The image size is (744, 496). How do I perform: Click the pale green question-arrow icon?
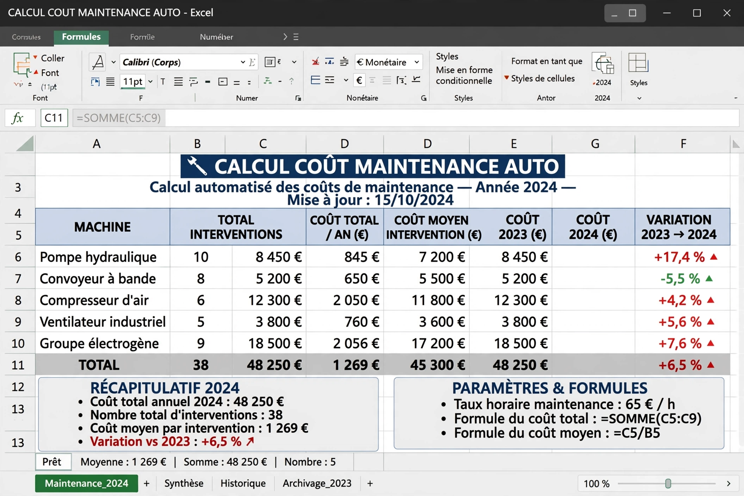click(291, 81)
